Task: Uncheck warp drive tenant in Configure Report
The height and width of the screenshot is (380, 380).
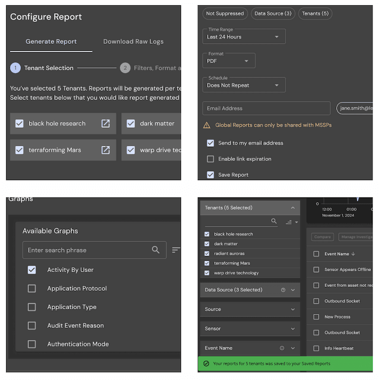Action: click(x=131, y=150)
